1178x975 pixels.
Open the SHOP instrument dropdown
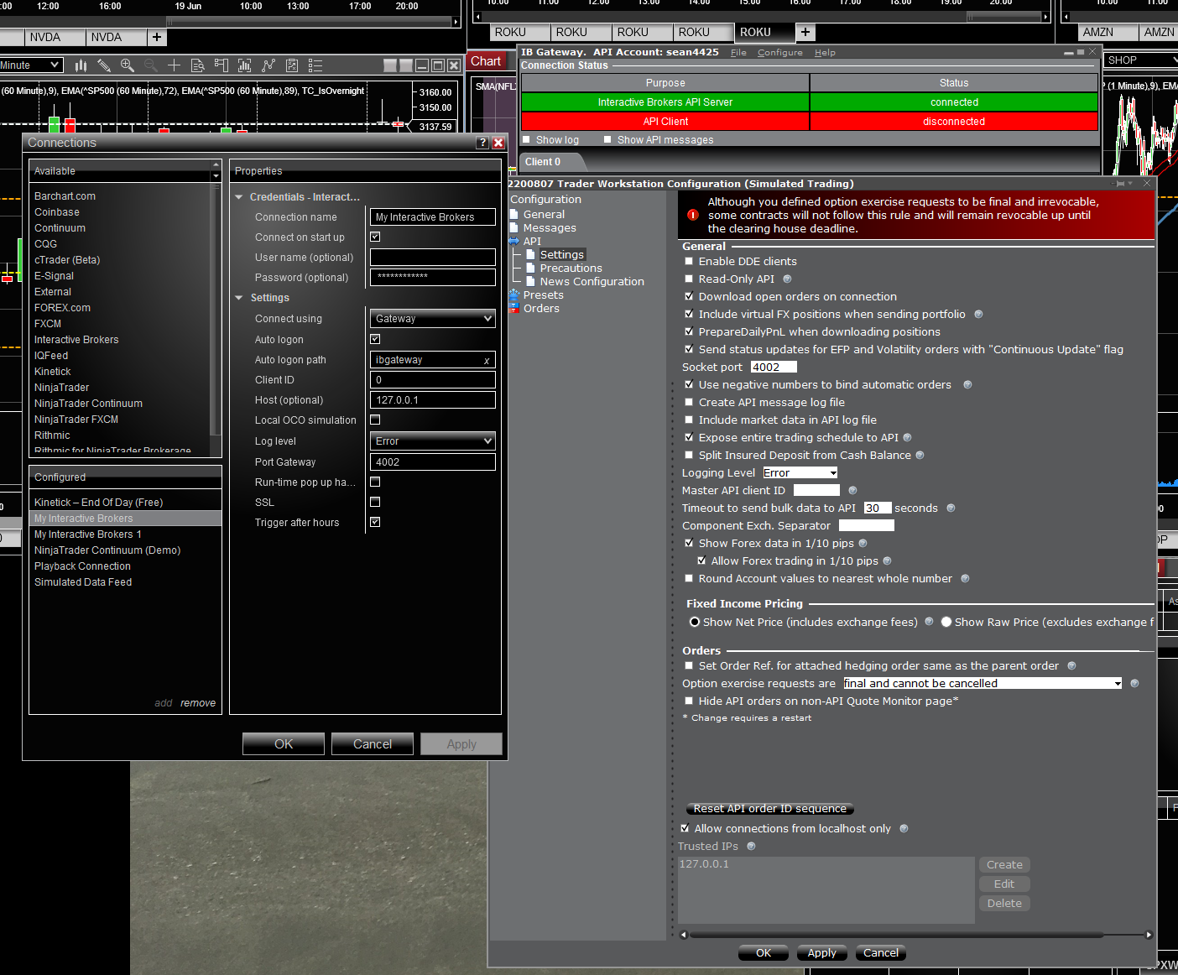pyautogui.click(x=1141, y=60)
